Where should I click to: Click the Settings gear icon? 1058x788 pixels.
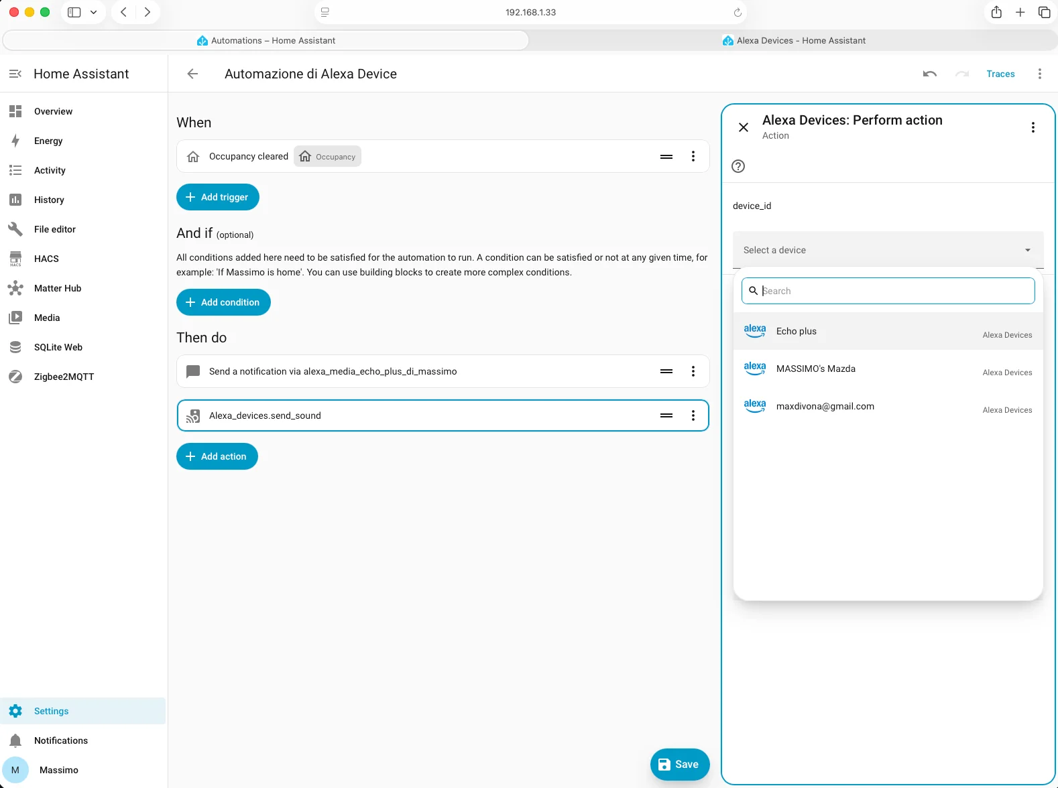[x=15, y=711]
